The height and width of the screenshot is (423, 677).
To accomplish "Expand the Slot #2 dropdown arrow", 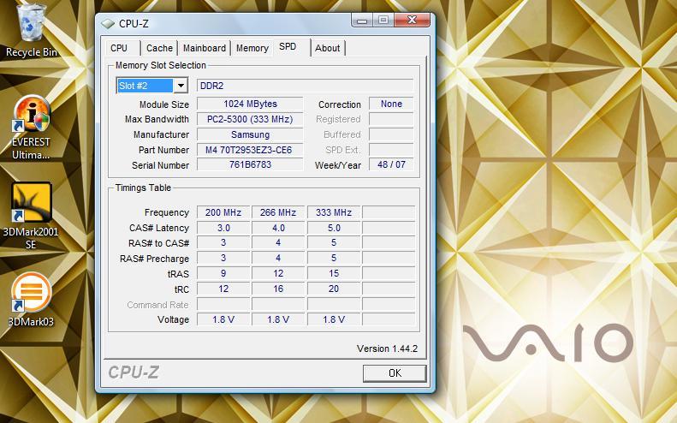I will (181, 86).
